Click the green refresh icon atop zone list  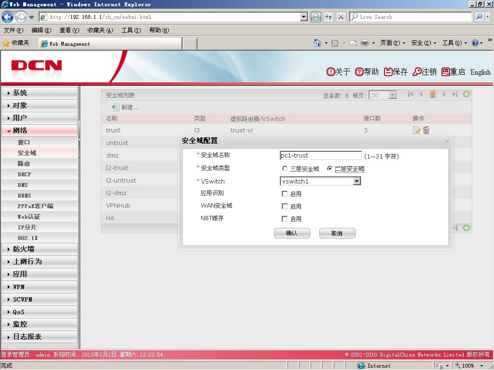[x=467, y=94]
